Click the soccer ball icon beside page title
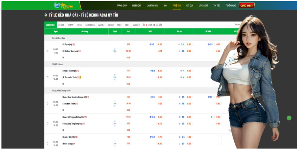Image resolution: width=298 pixels, height=150 pixels. pos(45,15)
